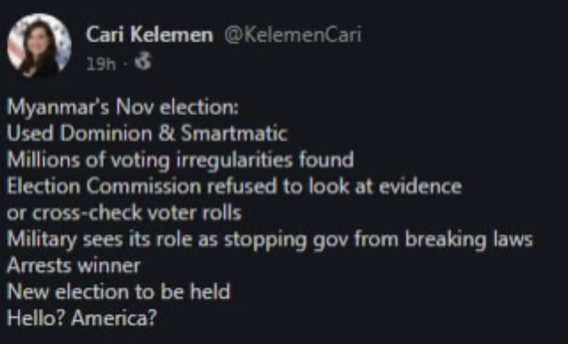Click the phrase "breaking laws"
This screenshot has width=568, height=344.
pyautogui.click(x=469, y=240)
